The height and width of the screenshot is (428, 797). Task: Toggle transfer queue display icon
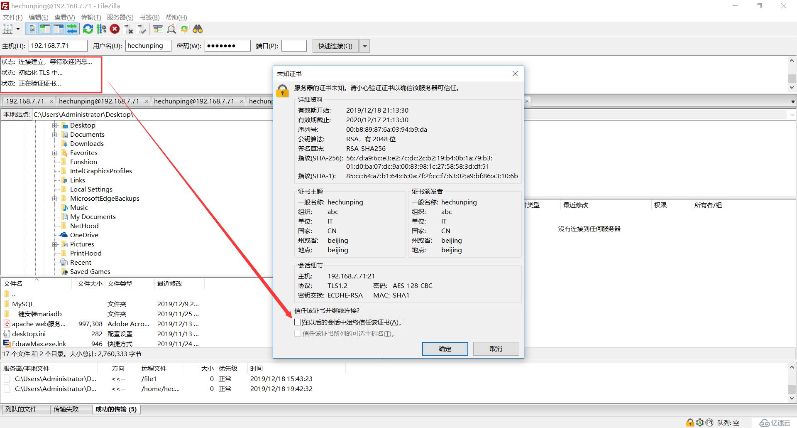(x=72, y=29)
